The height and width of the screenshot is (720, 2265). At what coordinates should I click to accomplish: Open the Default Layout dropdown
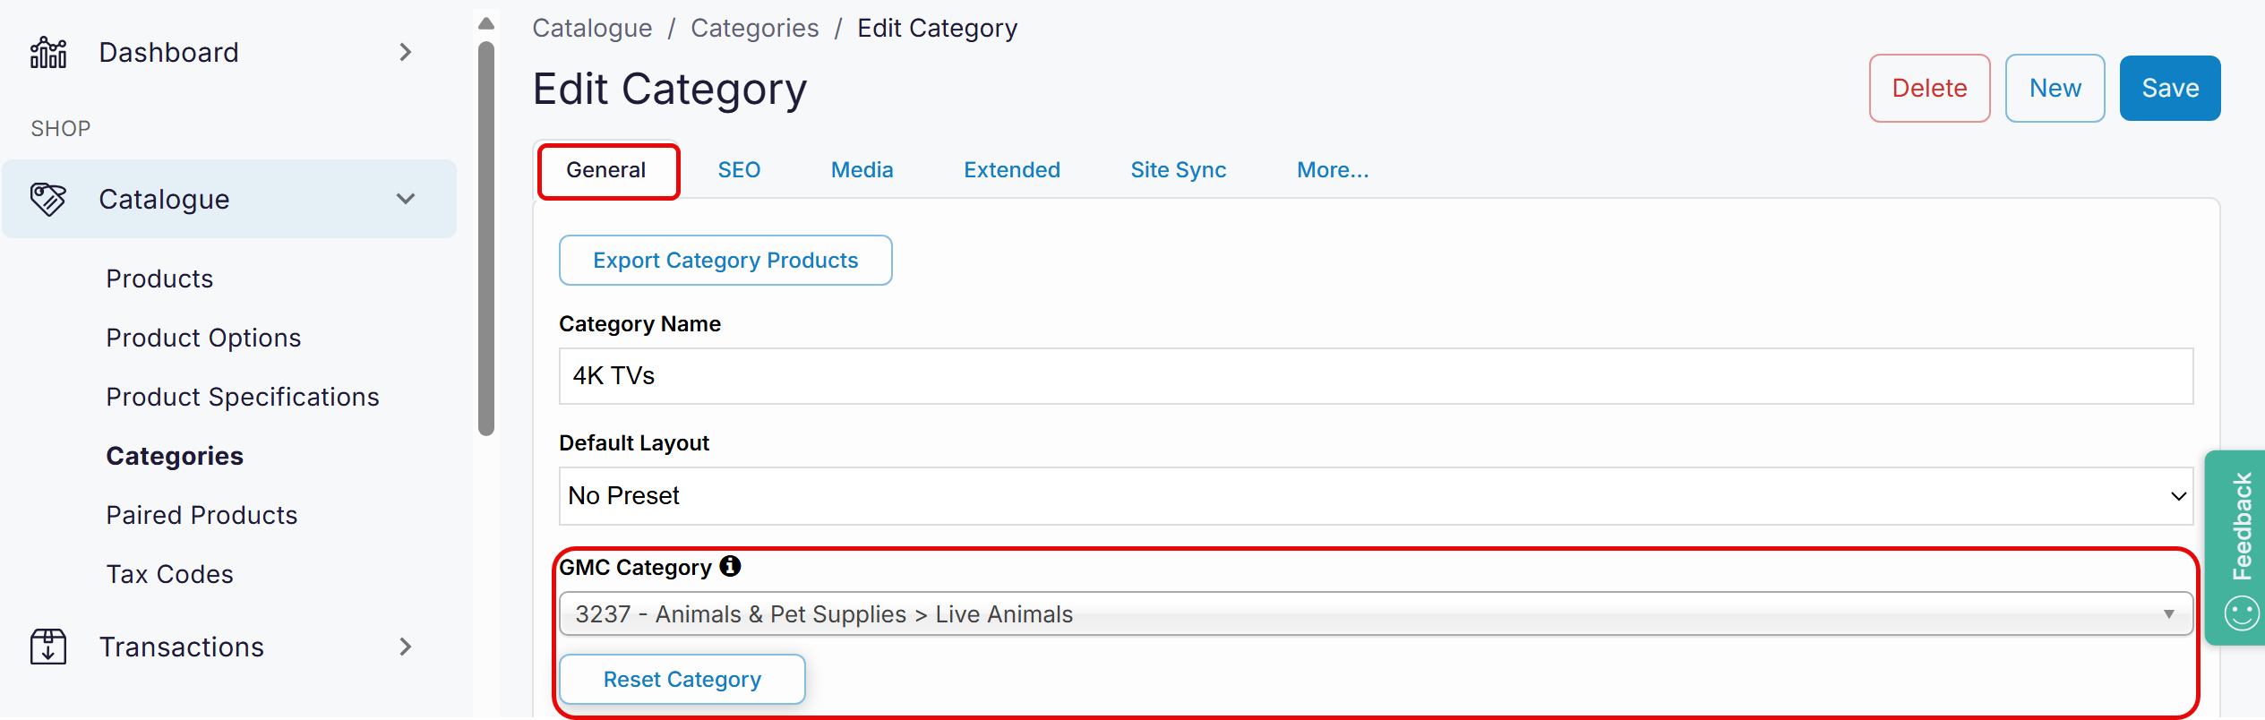coord(1376,496)
